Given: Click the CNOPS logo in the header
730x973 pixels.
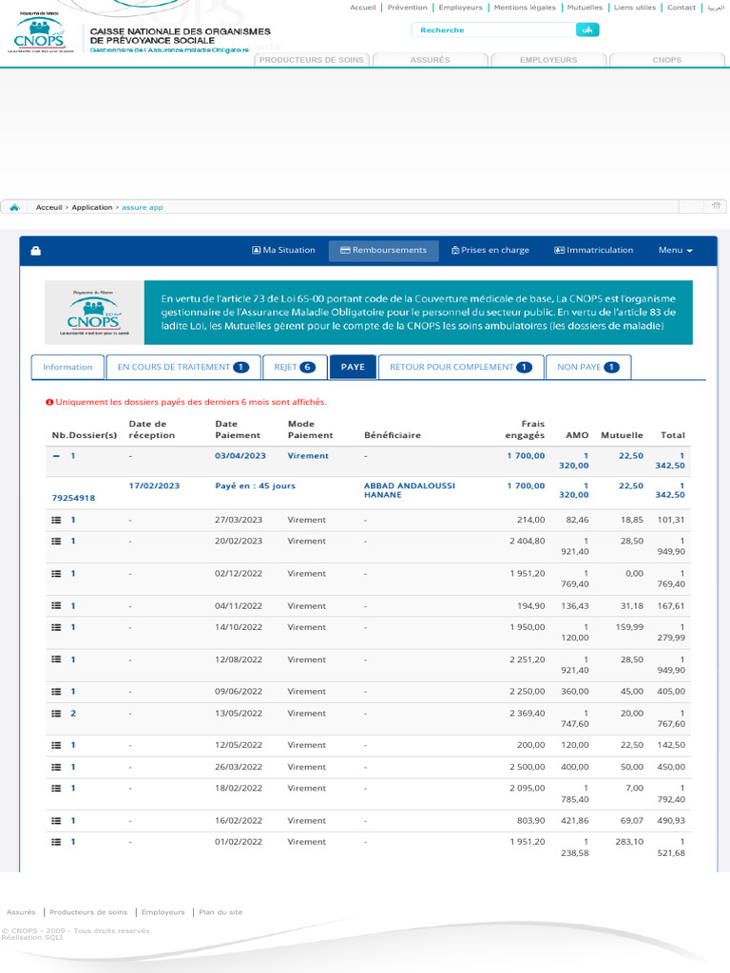Looking at the screenshot, I should pyautogui.click(x=40, y=32).
